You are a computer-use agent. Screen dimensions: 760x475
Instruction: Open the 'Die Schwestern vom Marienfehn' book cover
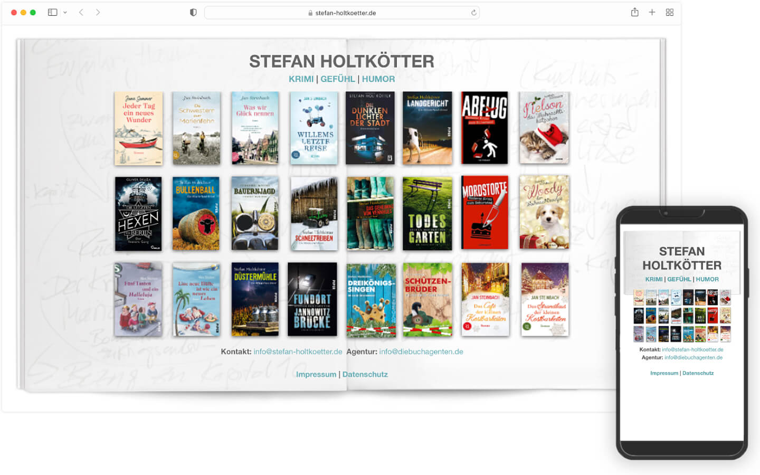[196, 128]
